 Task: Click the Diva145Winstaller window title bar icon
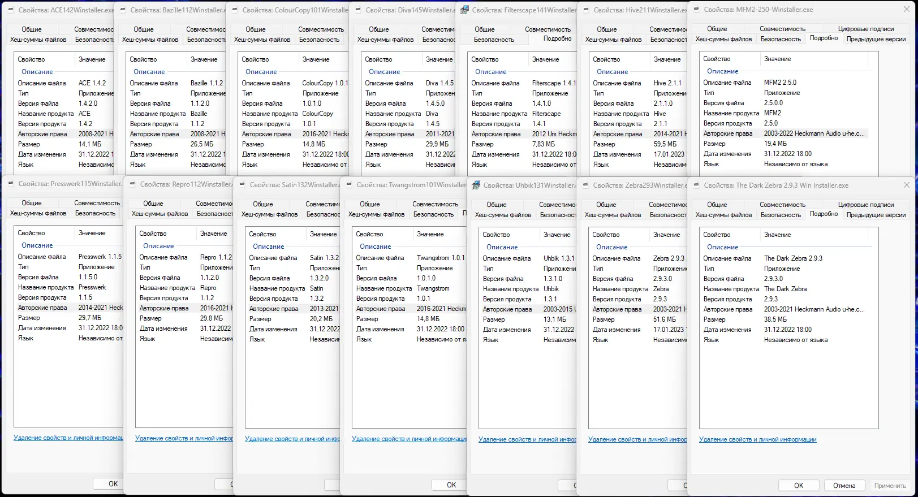point(358,10)
